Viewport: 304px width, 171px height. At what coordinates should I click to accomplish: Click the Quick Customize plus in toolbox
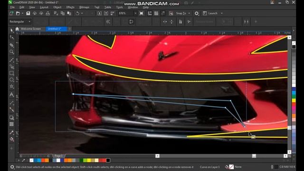11,148
